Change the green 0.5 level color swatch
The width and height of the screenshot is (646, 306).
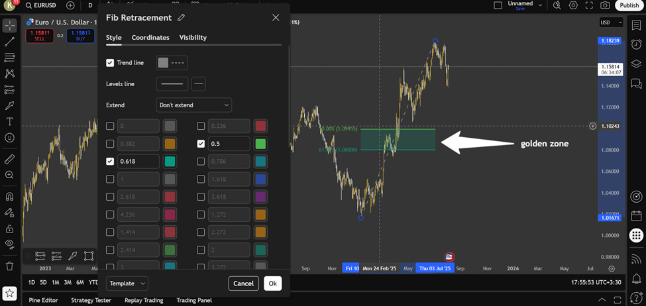click(x=260, y=144)
